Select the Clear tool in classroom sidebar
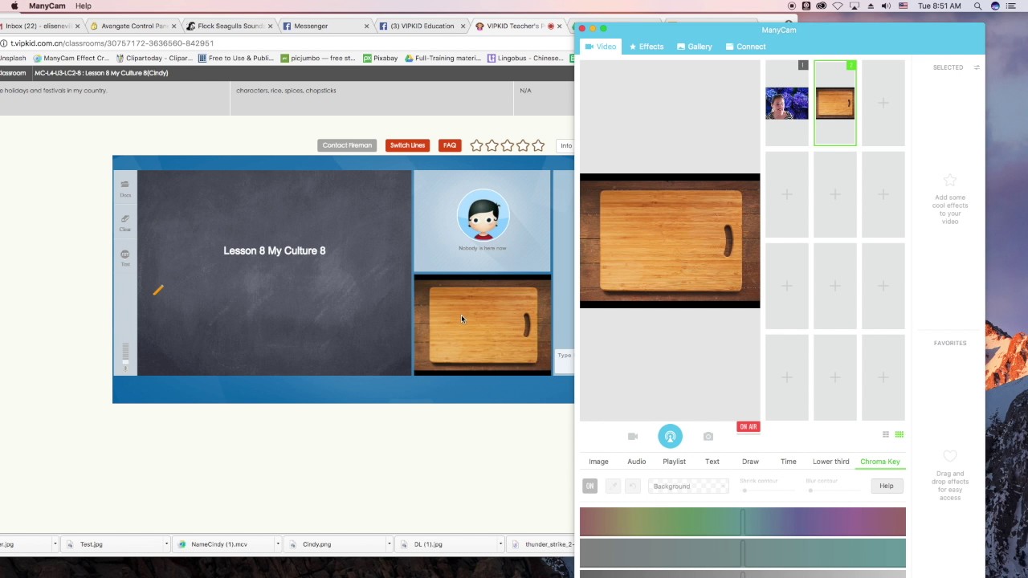The image size is (1028, 578). (125, 222)
